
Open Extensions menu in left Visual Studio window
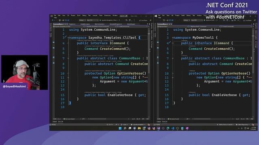pos(107,15)
